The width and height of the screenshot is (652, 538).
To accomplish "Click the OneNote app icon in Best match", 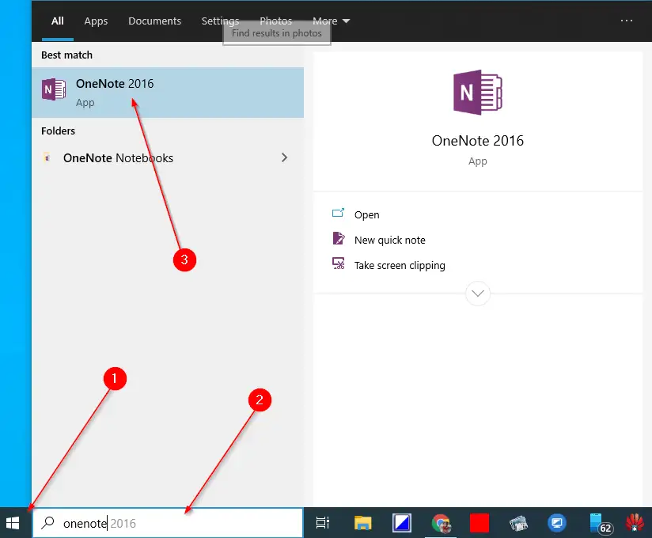I will point(54,89).
